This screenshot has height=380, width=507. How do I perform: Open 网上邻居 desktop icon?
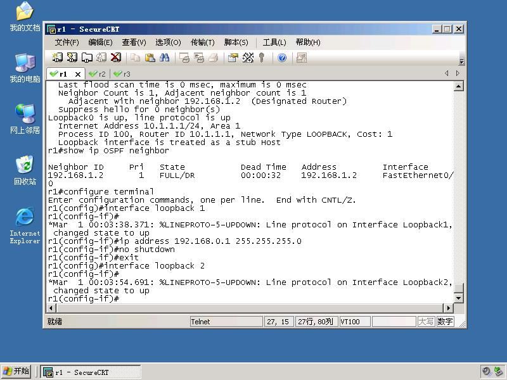[x=25, y=119]
